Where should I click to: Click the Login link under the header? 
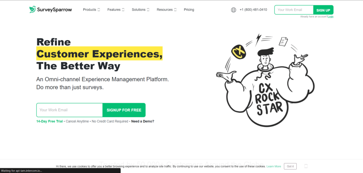click(330, 17)
